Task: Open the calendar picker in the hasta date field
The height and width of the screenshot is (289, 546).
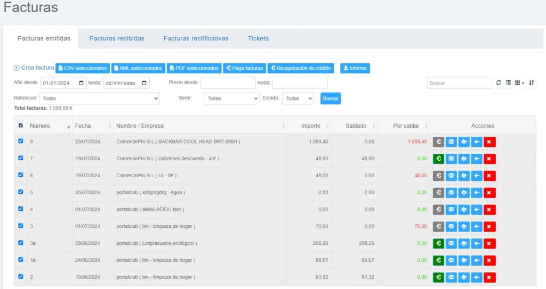Action: click(144, 83)
